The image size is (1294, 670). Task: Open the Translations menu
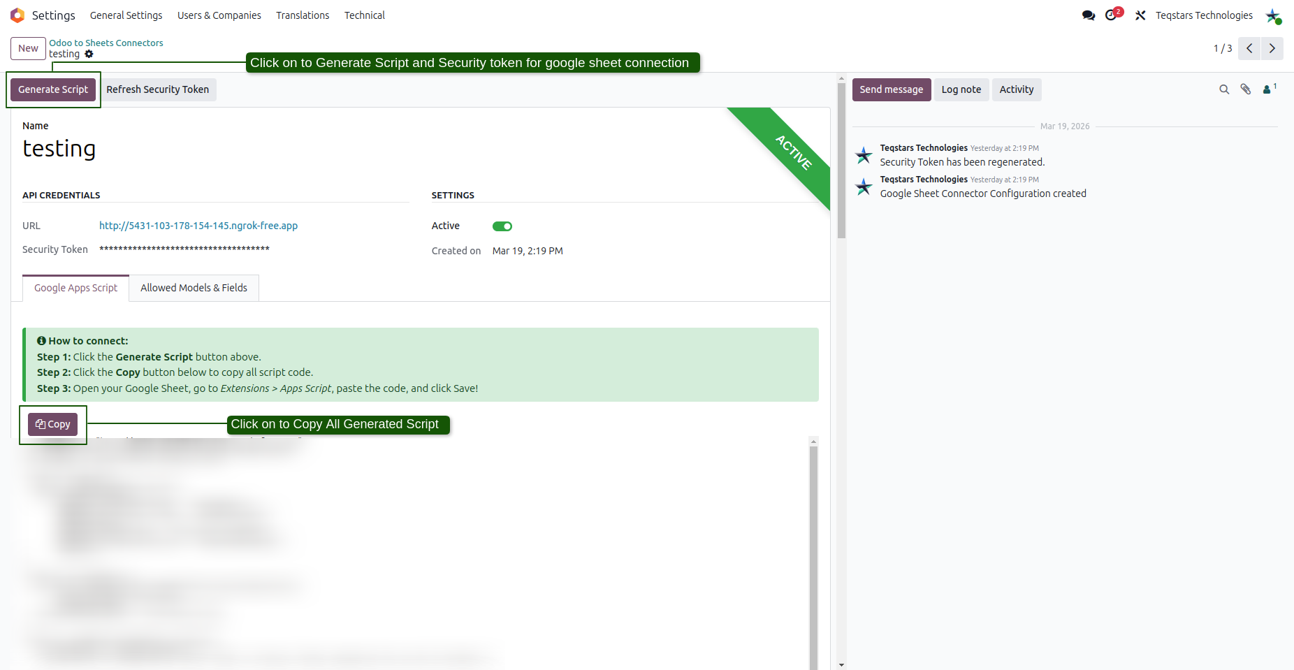click(x=303, y=15)
